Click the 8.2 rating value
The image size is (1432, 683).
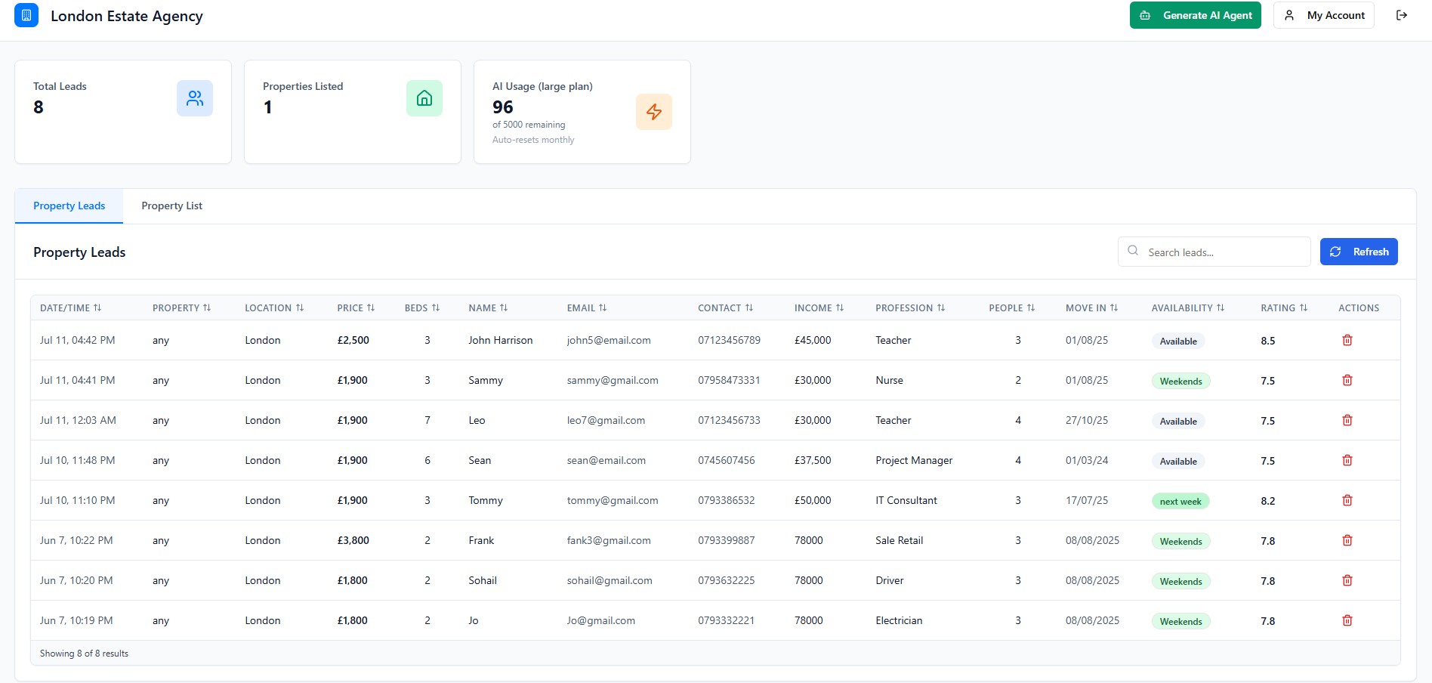tap(1267, 501)
